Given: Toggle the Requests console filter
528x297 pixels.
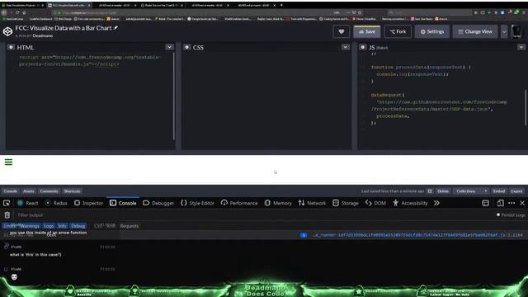Looking at the screenshot, I should coord(130,226).
